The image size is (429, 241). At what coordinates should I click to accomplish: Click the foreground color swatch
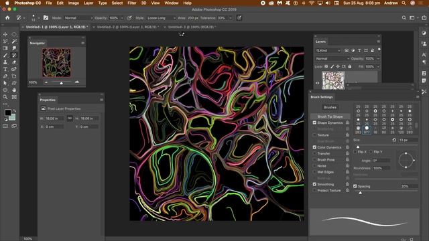[7, 112]
